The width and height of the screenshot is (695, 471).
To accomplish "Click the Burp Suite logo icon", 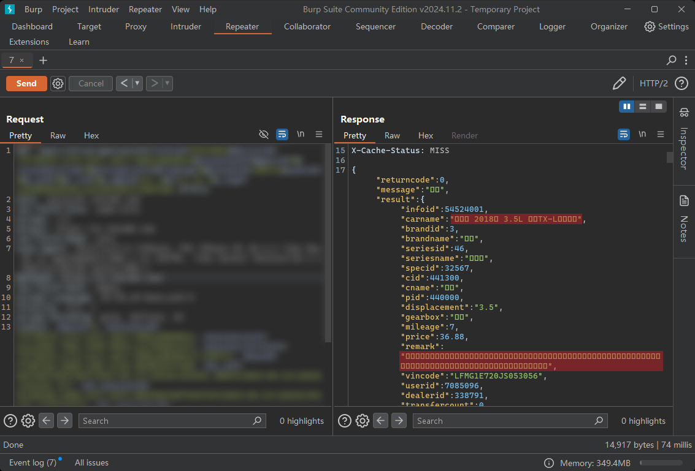I will click(x=10, y=9).
